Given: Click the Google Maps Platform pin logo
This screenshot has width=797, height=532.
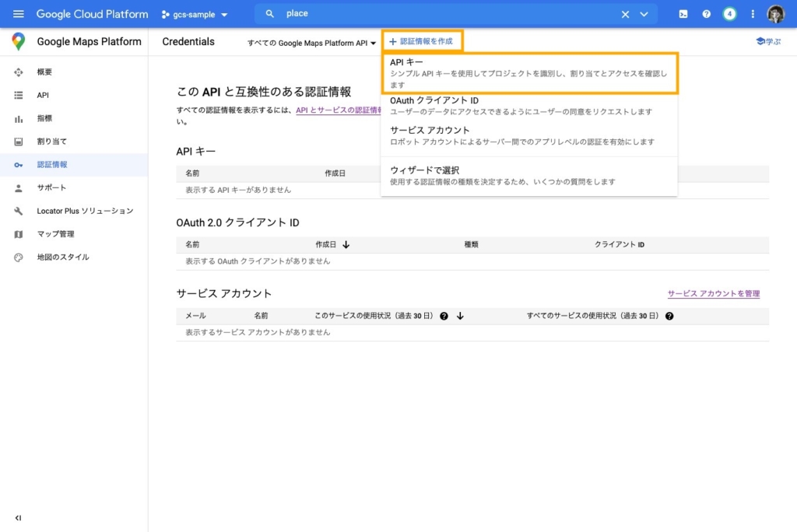Looking at the screenshot, I should click(19, 42).
